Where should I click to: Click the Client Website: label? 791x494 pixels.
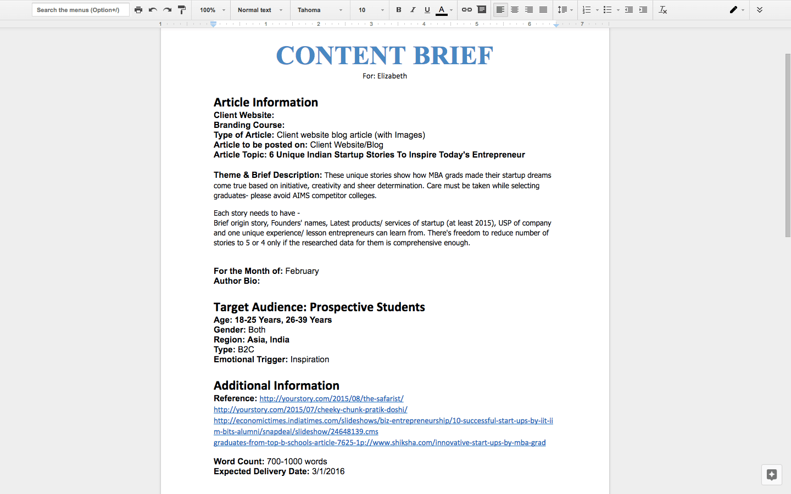[x=244, y=115]
